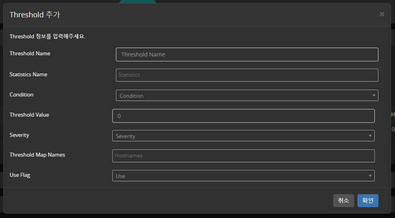Click the Threshold Map Names label

click(x=37, y=155)
